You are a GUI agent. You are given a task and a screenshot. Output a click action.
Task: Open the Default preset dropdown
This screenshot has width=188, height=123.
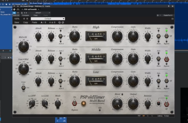(48, 19)
